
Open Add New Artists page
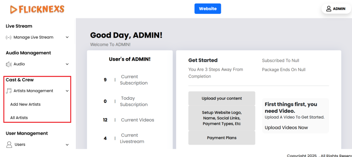coord(25,104)
